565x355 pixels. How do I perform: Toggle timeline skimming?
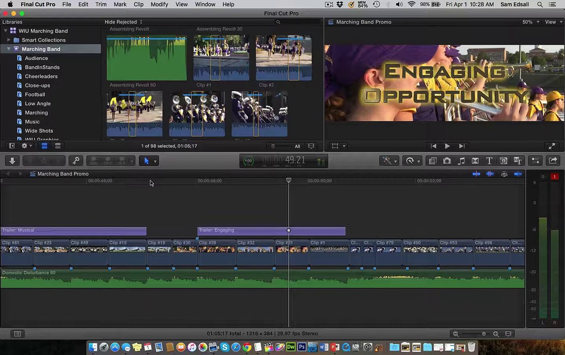pyautogui.click(x=476, y=174)
